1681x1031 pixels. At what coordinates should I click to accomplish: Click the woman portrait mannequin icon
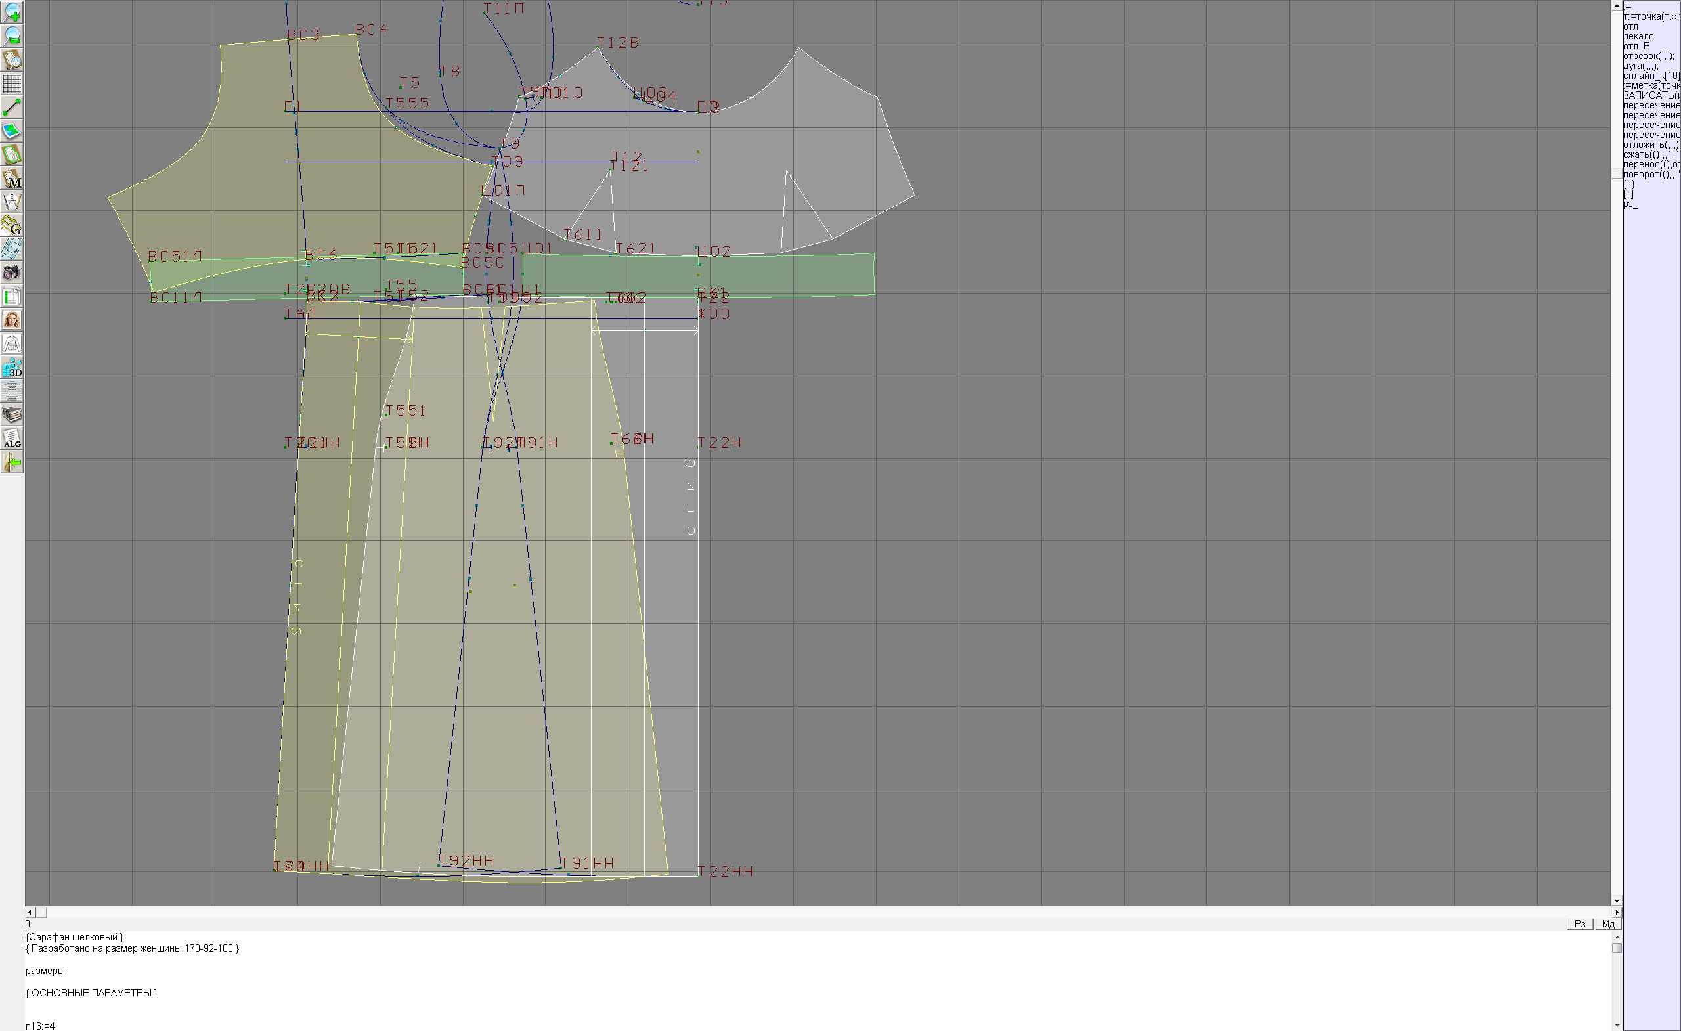point(12,320)
